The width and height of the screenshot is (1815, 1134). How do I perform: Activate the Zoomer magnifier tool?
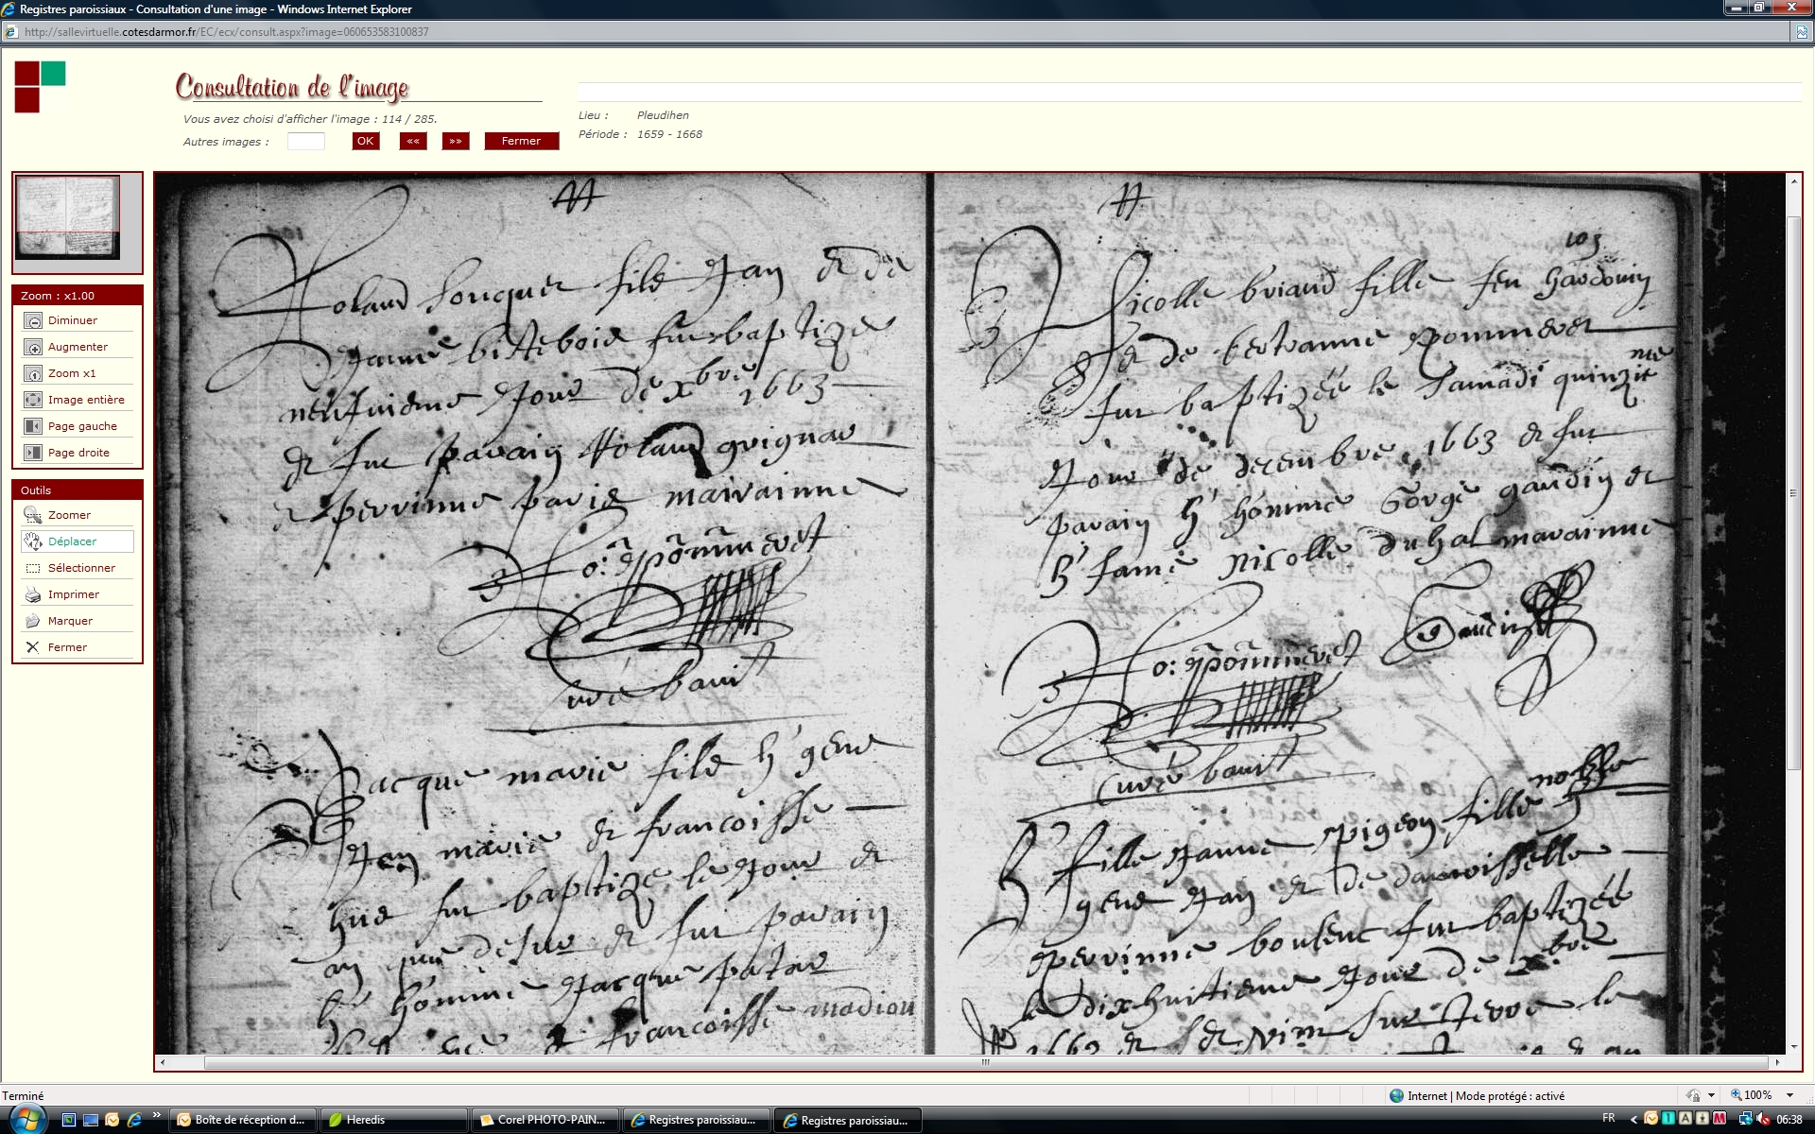tap(33, 516)
